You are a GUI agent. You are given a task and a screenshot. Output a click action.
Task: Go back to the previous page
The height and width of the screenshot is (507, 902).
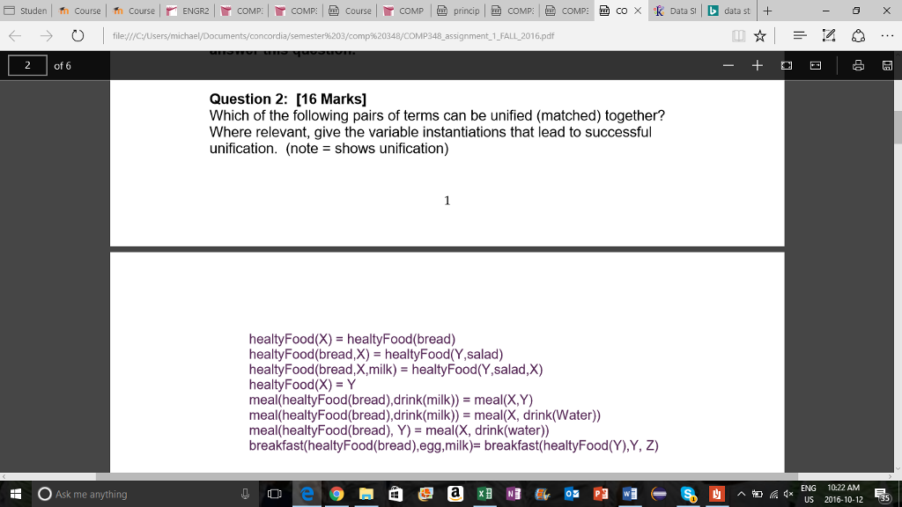(15, 35)
